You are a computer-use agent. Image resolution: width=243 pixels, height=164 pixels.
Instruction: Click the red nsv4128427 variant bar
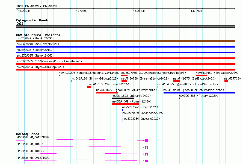pos(107,93)
